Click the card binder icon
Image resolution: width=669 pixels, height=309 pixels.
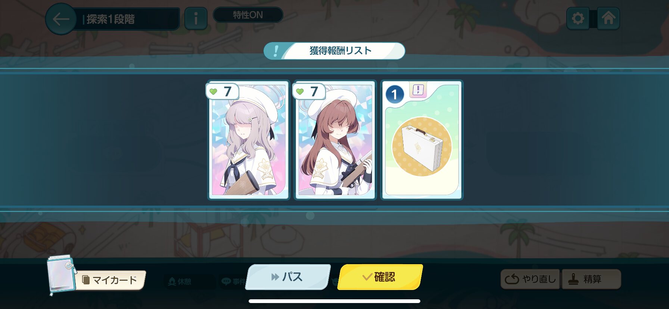pos(61,275)
